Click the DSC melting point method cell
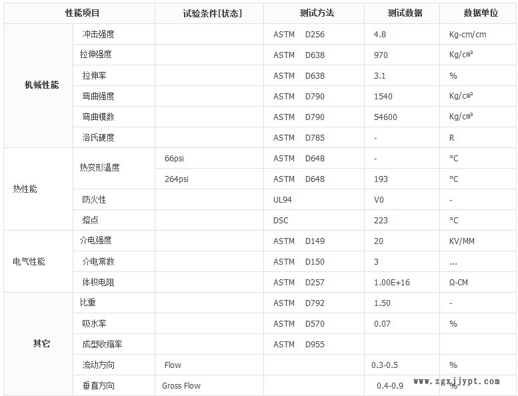Viewport: 518px width, 396px height. 281,220
